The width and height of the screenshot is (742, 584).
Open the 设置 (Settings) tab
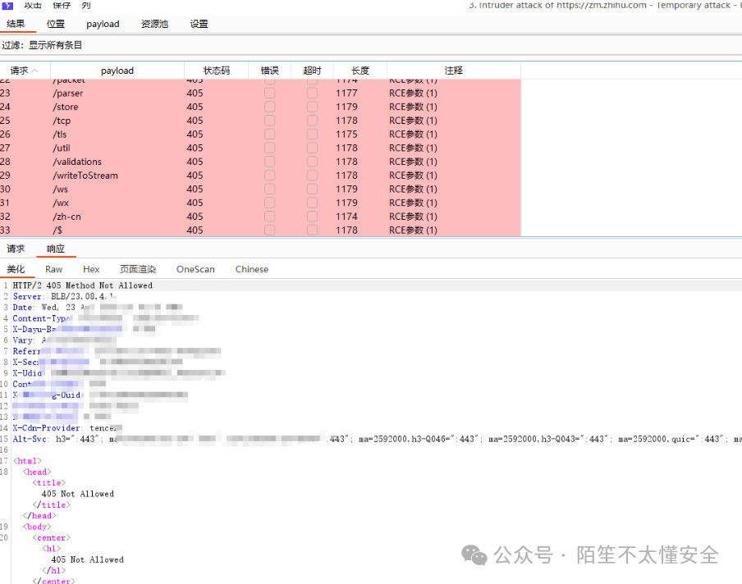(199, 24)
